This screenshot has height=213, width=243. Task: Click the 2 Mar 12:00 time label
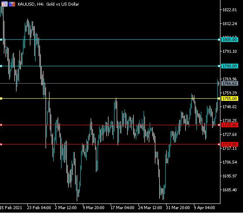[x=66, y=208]
